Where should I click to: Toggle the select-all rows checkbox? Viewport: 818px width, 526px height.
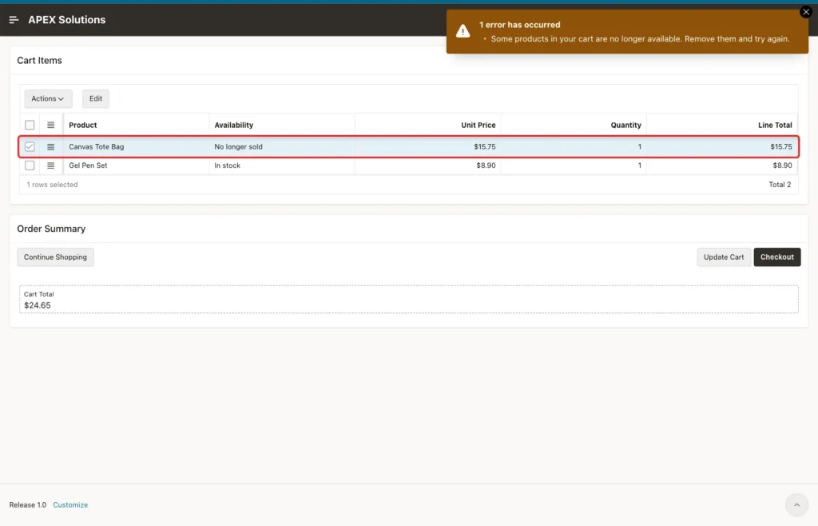pos(30,126)
